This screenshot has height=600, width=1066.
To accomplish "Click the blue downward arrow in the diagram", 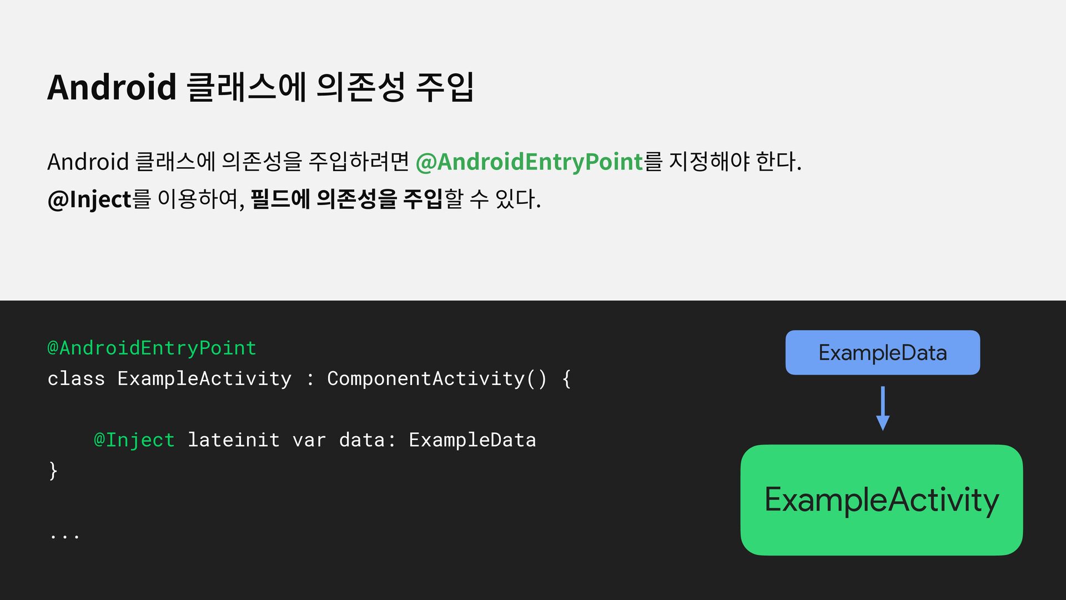I will [x=883, y=409].
